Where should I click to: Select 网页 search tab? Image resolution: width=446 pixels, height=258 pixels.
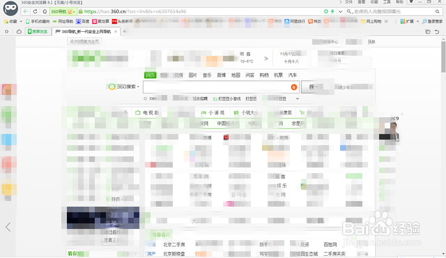(x=150, y=75)
